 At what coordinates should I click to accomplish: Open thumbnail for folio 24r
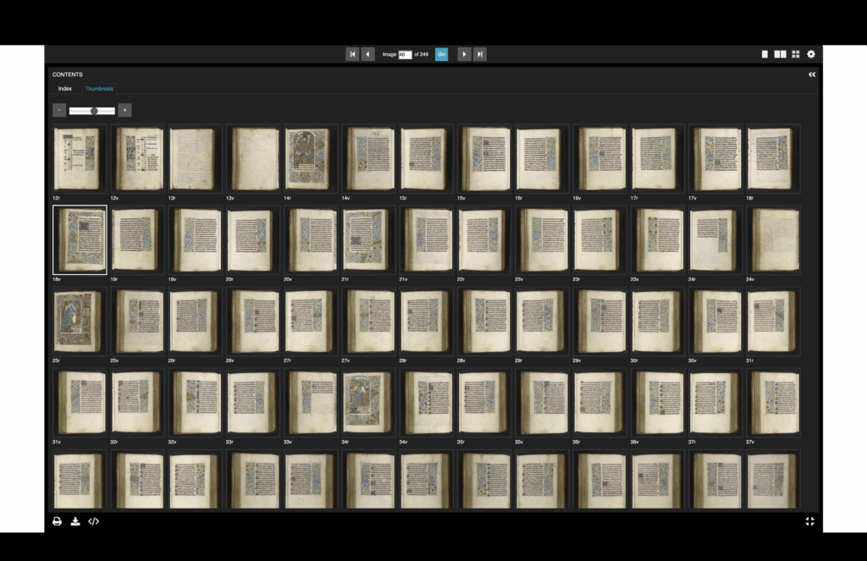coord(715,239)
